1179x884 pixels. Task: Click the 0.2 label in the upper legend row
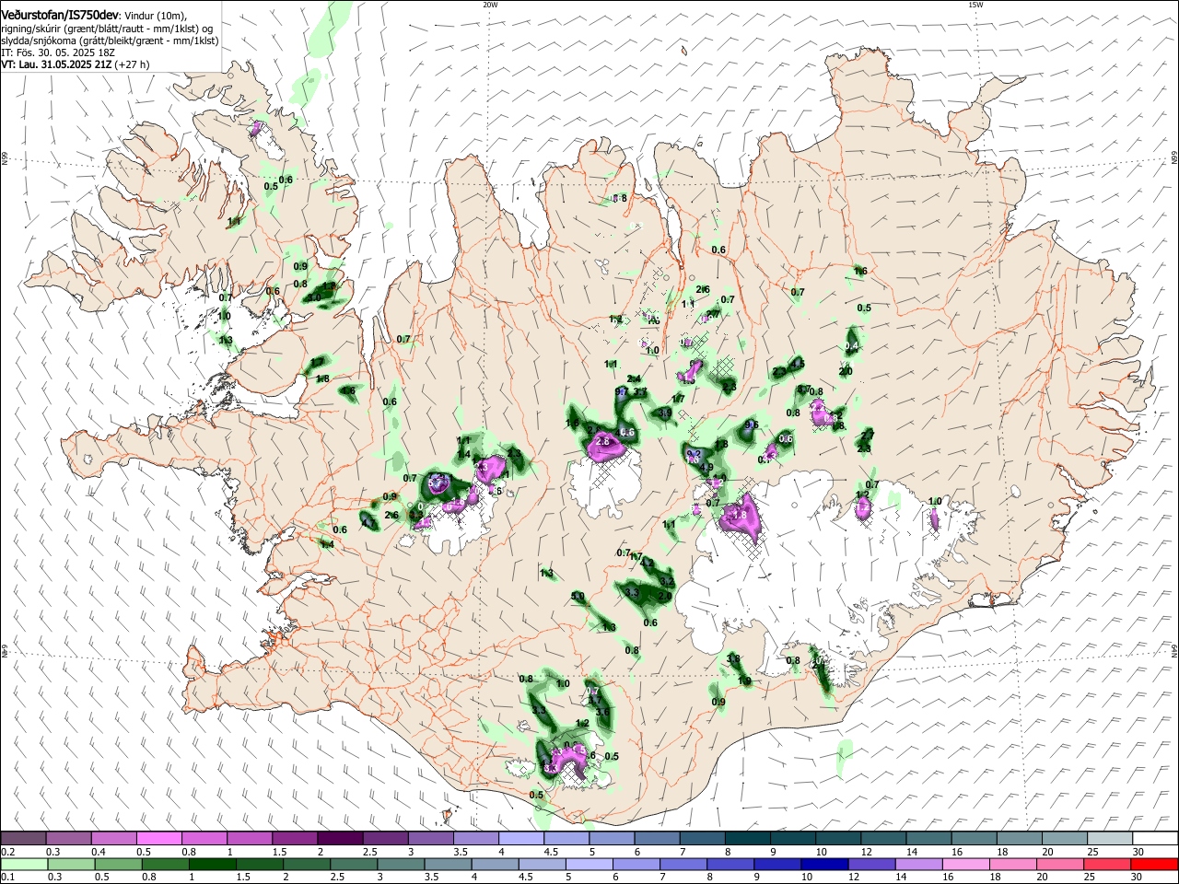coord(7,852)
